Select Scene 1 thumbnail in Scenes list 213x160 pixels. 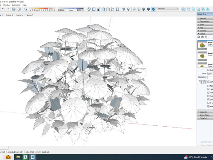202,45
